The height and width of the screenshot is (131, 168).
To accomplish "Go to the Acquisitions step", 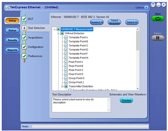I will [x=35, y=38].
